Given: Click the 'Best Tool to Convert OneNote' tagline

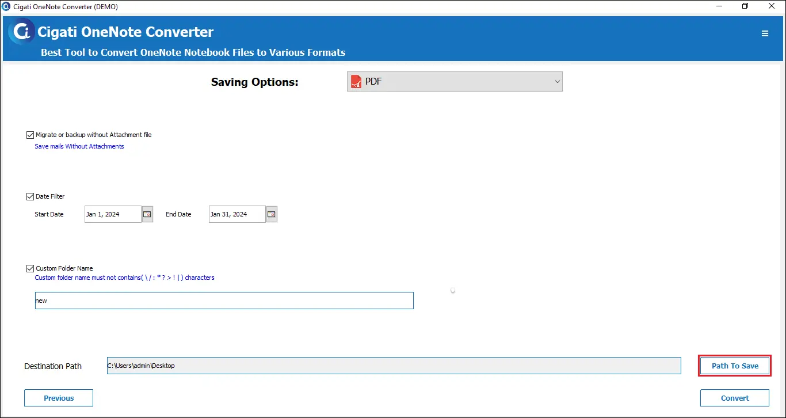Looking at the screenshot, I should point(193,52).
